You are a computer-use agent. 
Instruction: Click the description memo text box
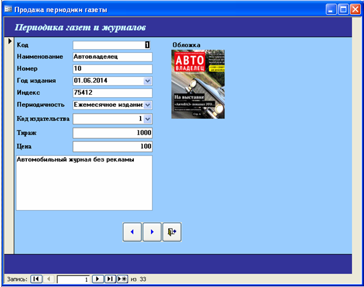pyautogui.click(x=84, y=183)
